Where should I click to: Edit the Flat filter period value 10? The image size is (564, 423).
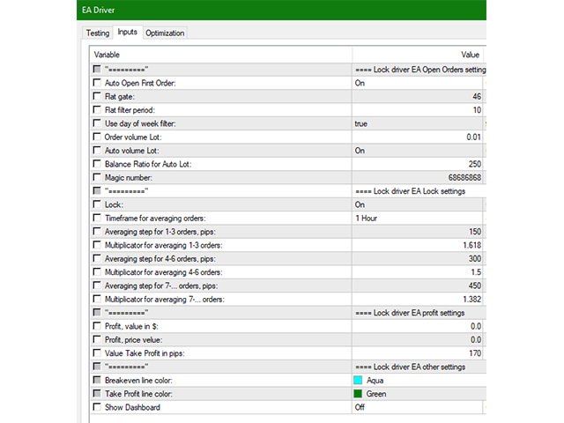pyautogui.click(x=417, y=110)
